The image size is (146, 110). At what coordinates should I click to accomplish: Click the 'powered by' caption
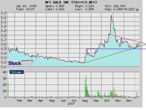[x=27, y=61]
